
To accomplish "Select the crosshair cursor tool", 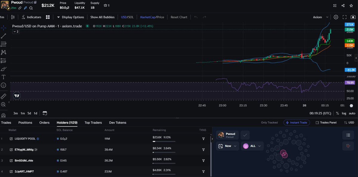I will coord(3,27).
